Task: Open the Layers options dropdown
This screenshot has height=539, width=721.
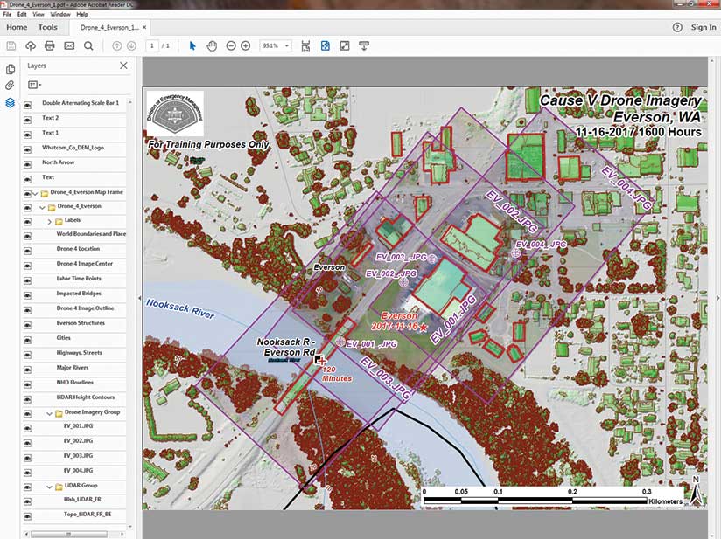Action: [x=34, y=85]
